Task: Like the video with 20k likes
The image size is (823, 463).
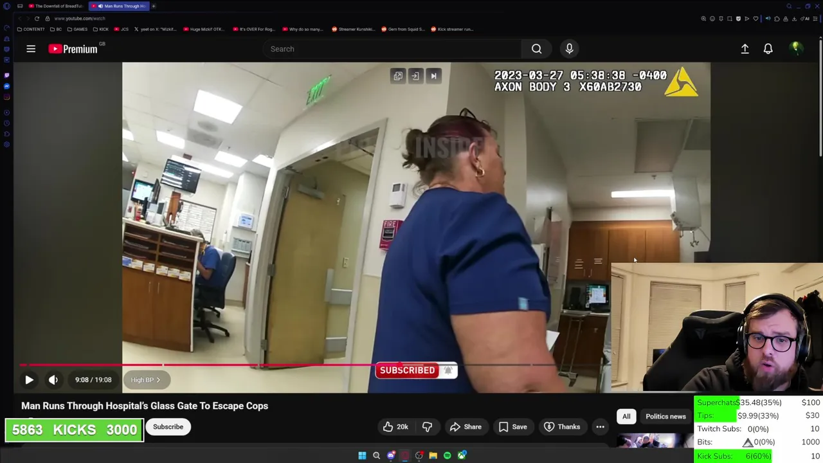Action: [x=395, y=427]
